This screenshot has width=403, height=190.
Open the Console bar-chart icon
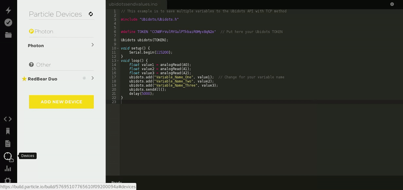coord(8,168)
